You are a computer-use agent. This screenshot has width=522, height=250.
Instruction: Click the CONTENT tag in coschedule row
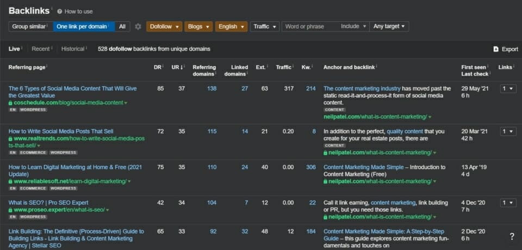coord(334,110)
